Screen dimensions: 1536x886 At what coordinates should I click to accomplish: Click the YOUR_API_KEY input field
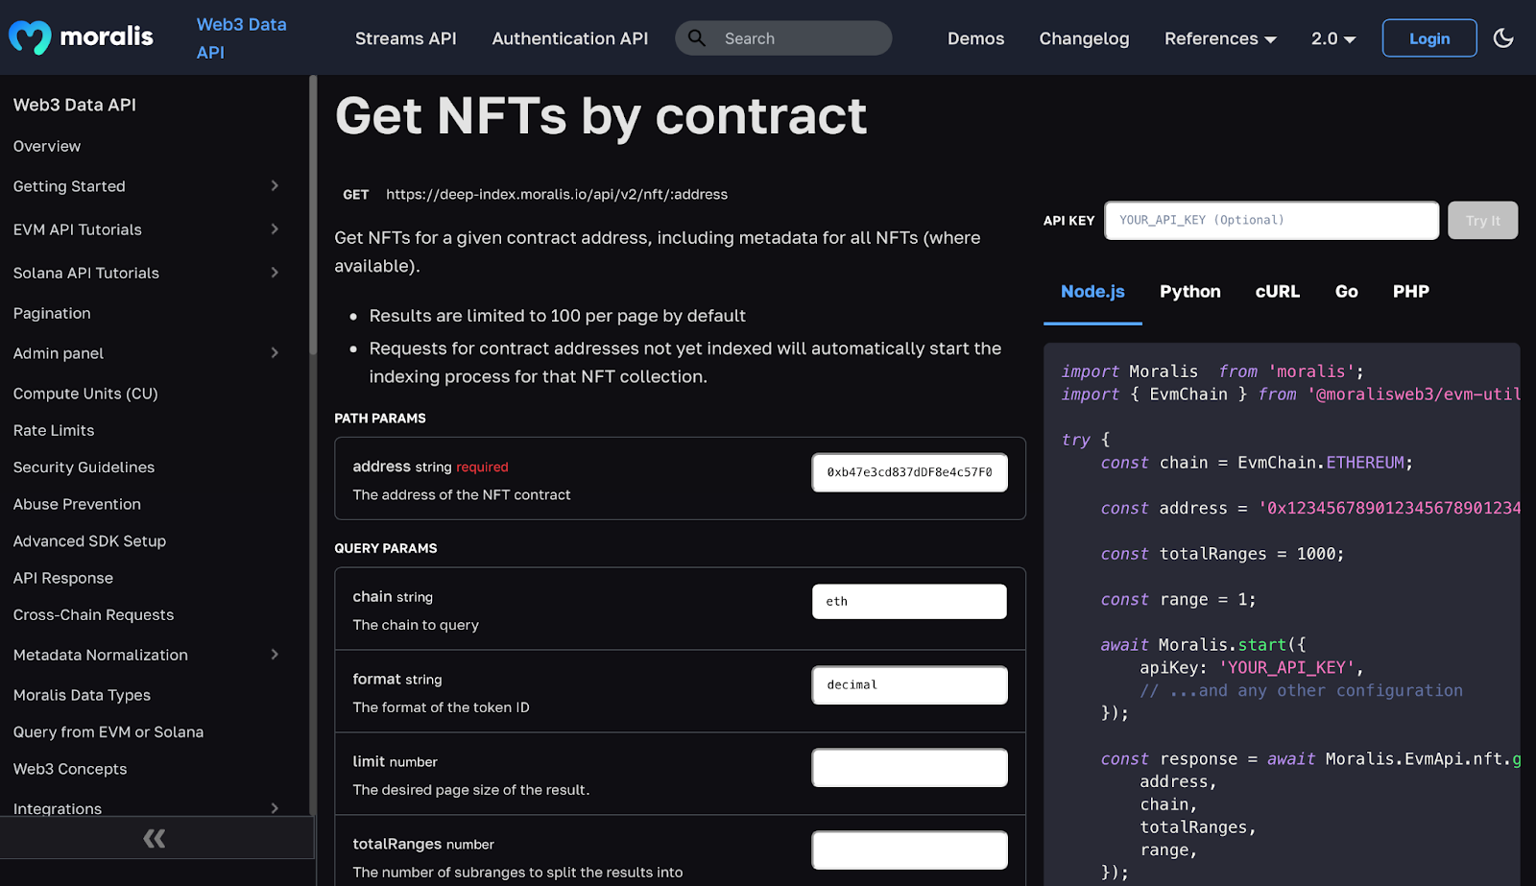pos(1271,220)
